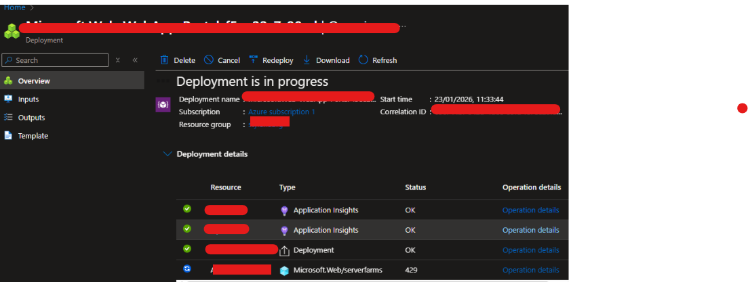Collapse the Deployment details chevron

pyautogui.click(x=167, y=154)
